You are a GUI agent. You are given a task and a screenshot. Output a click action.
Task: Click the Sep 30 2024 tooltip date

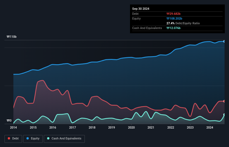[x=141, y=9]
